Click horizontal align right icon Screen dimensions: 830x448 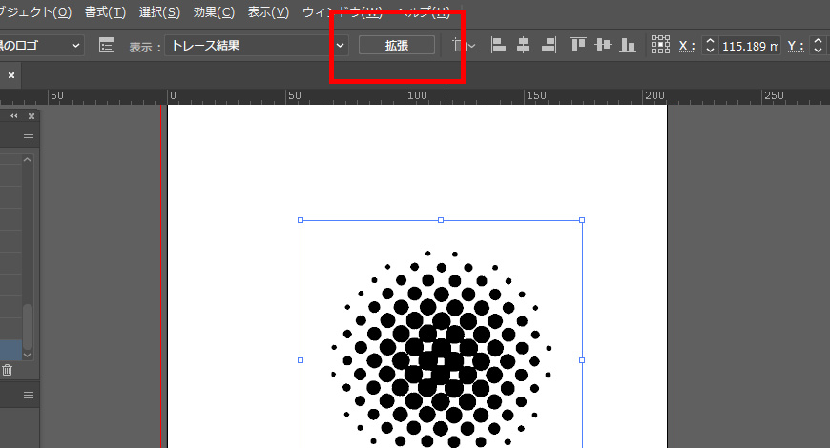549,45
